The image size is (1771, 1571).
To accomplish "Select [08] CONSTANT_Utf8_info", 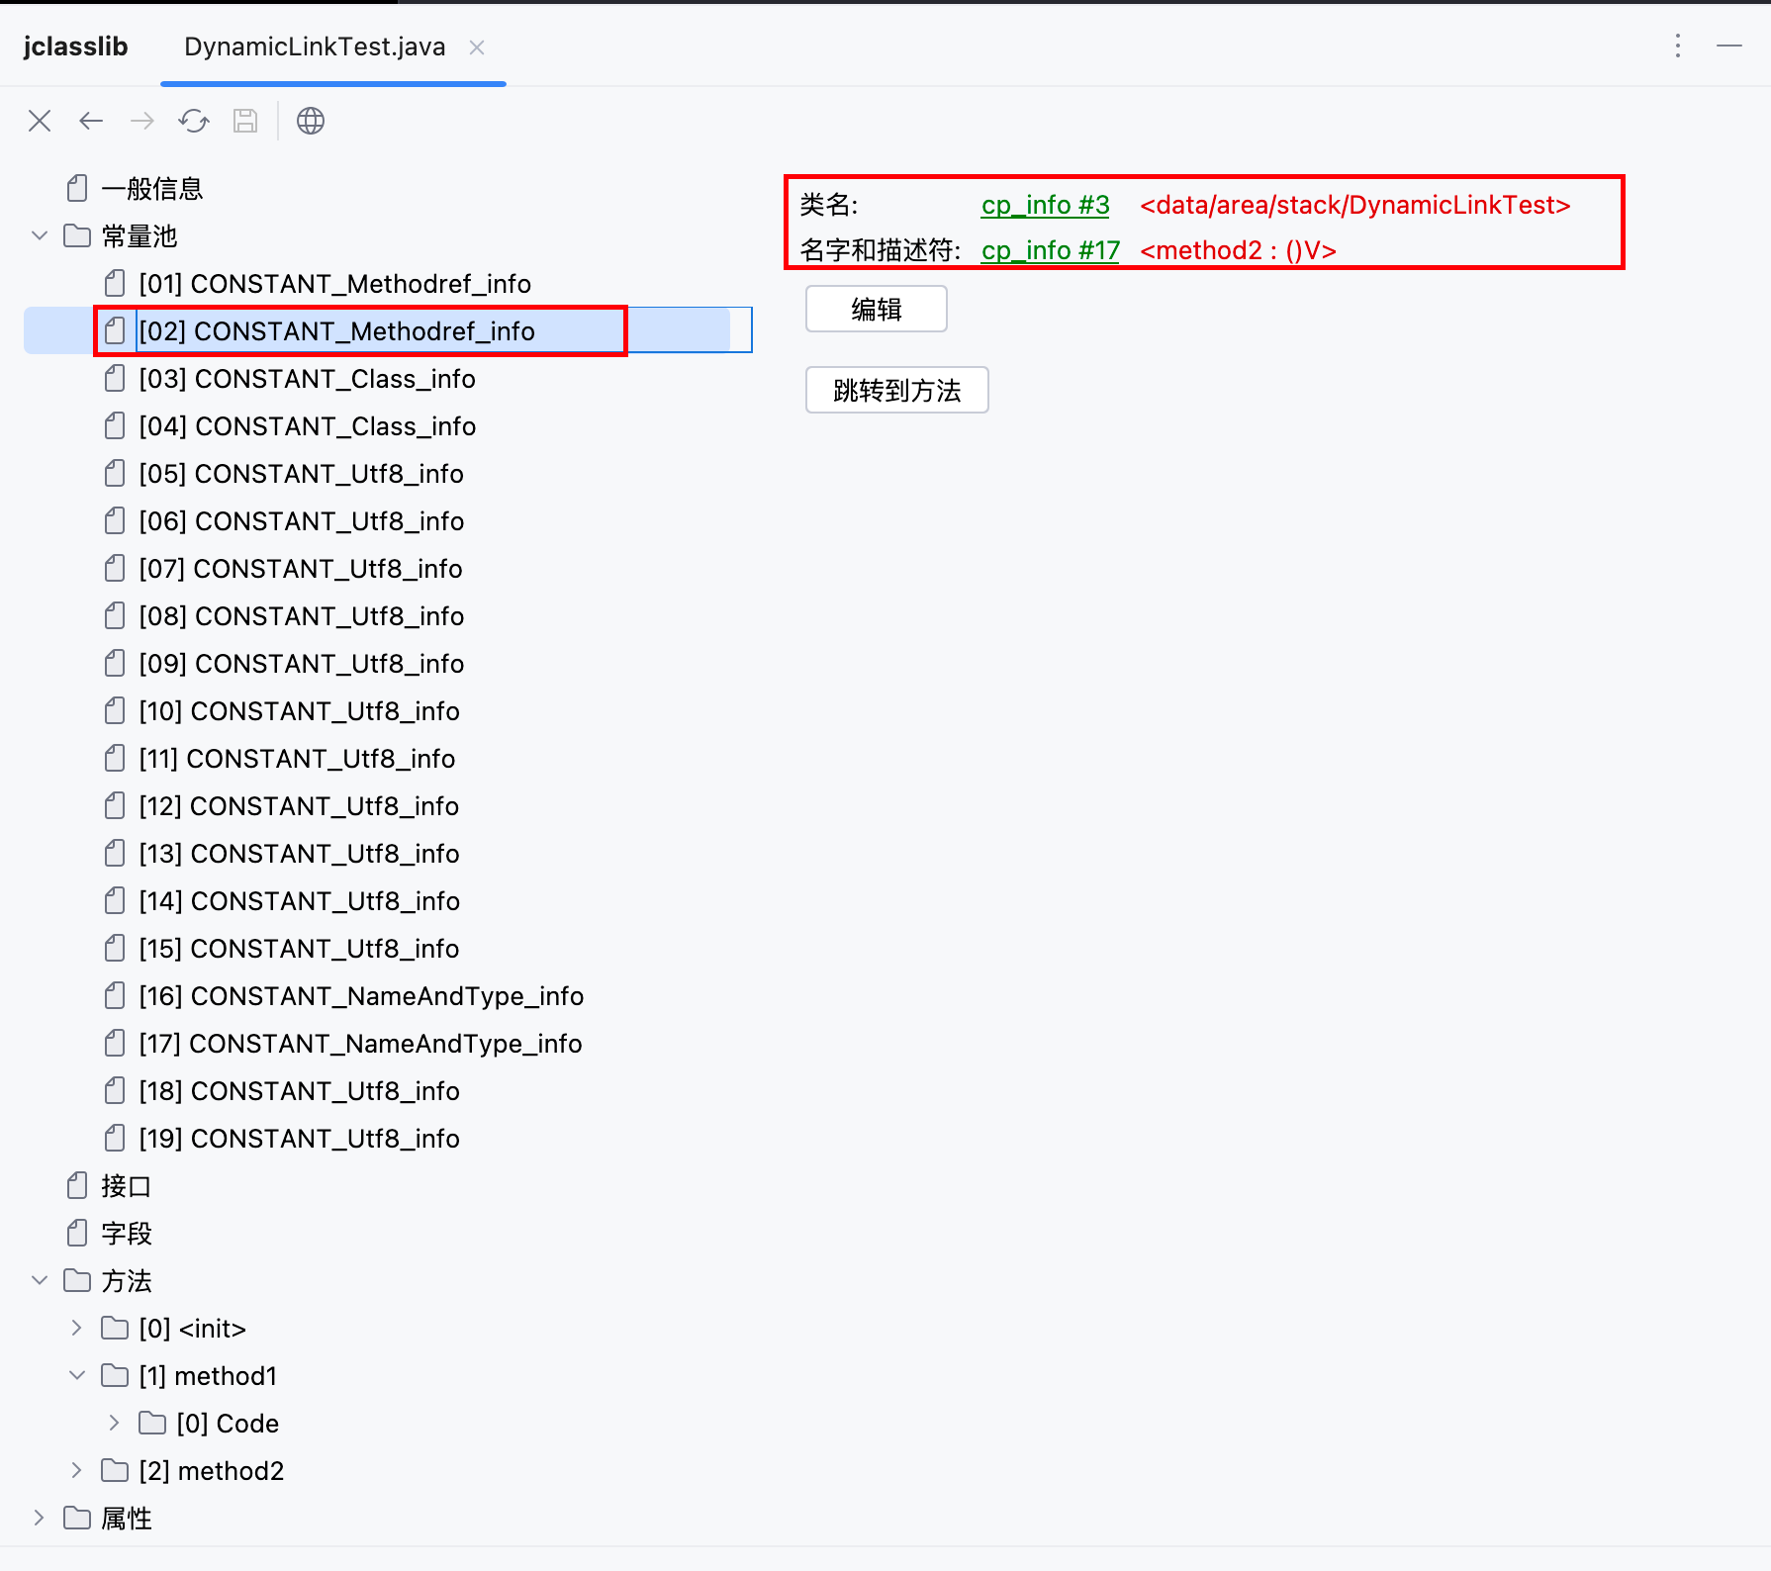I will pyautogui.click(x=302, y=616).
